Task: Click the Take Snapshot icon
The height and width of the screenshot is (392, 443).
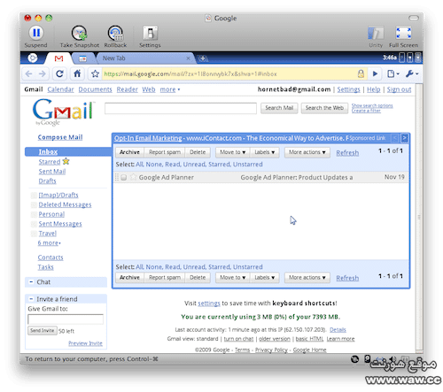Action: tap(79, 33)
